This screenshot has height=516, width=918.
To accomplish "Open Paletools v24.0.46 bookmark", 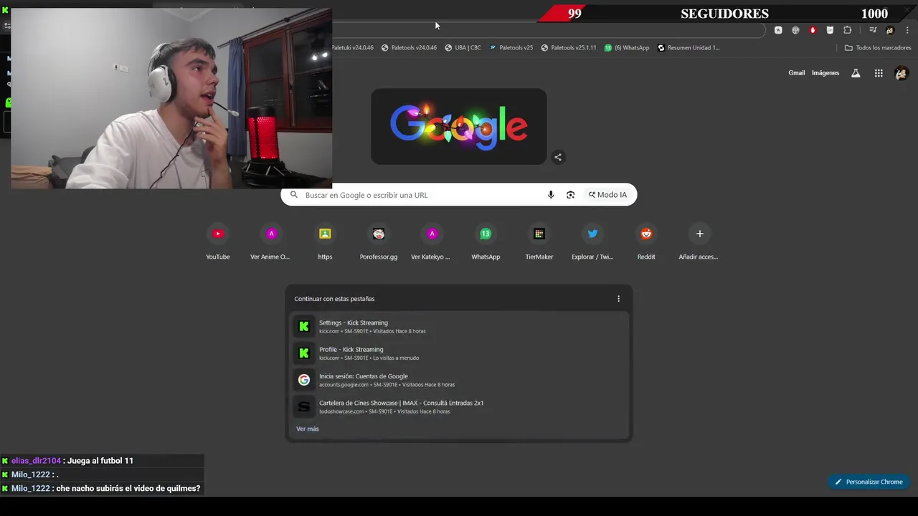I will click(409, 48).
